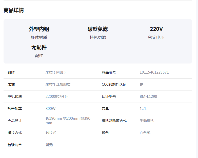Select the 22000转/分钟 value

[57, 97]
